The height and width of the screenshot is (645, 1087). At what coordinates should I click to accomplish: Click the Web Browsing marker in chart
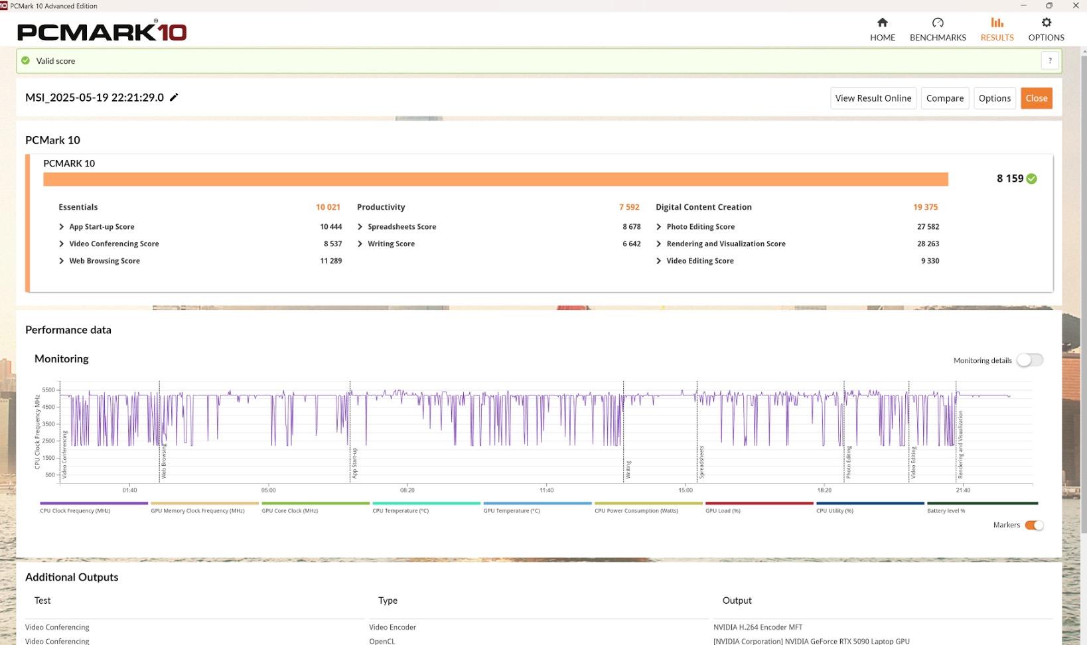[x=163, y=461]
